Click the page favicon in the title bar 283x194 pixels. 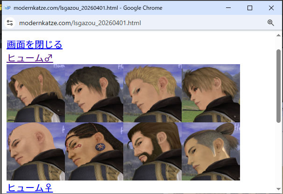coord(7,8)
